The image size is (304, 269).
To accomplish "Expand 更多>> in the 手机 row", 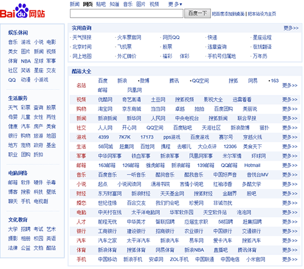I will coord(290,259).
